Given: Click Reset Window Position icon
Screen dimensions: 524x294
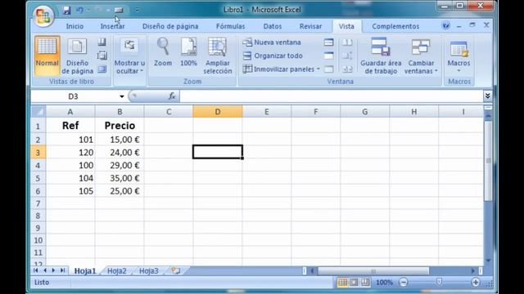Looking at the screenshot, I should pos(347,69).
